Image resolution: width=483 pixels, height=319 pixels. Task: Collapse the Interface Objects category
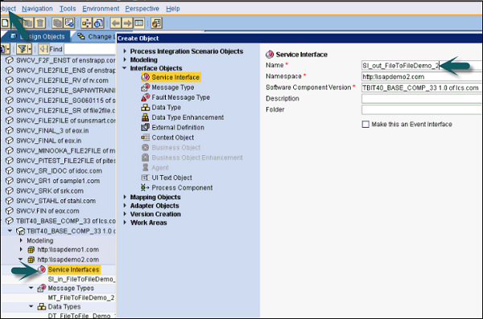coord(125,68)
